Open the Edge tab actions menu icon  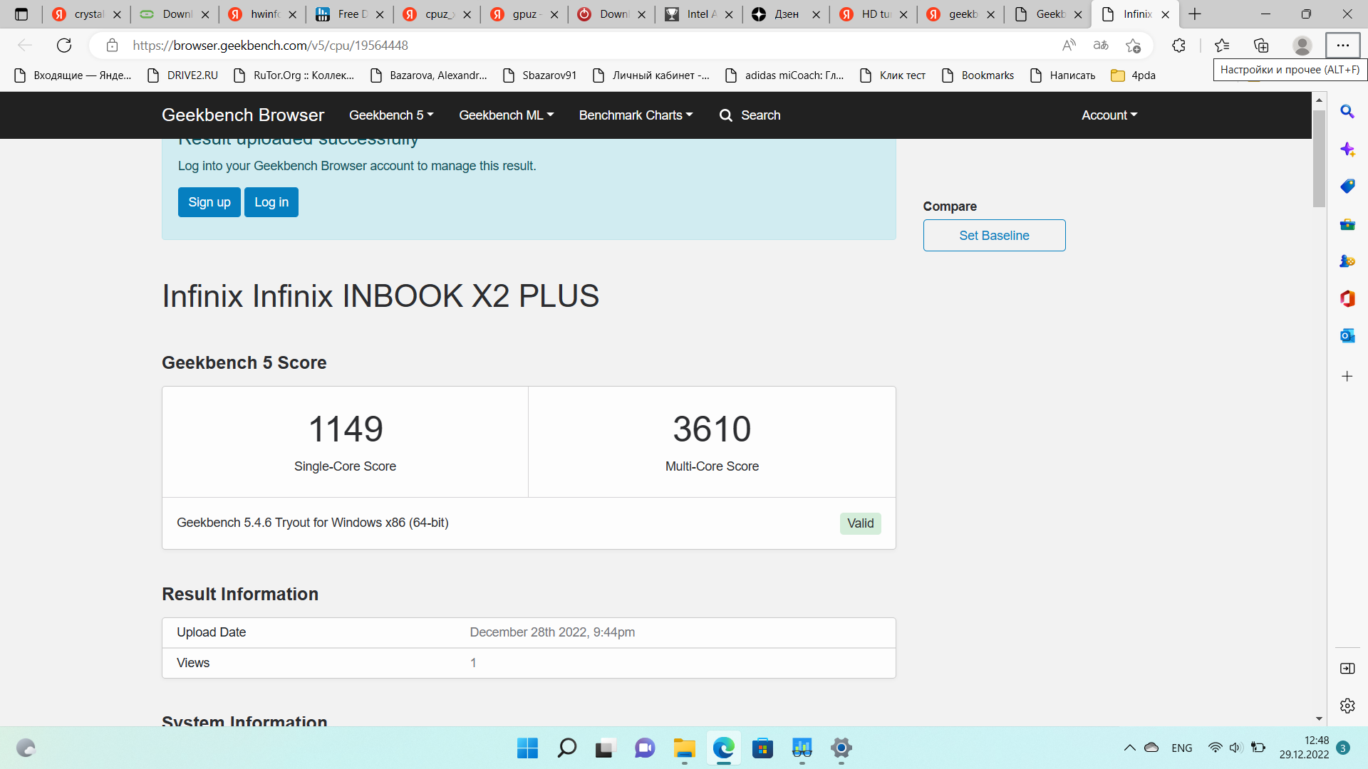pos(21,14)
